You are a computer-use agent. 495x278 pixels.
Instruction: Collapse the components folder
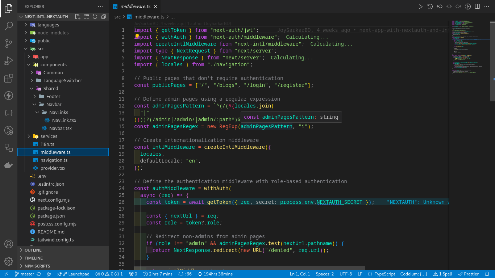(x=63, y=64)
